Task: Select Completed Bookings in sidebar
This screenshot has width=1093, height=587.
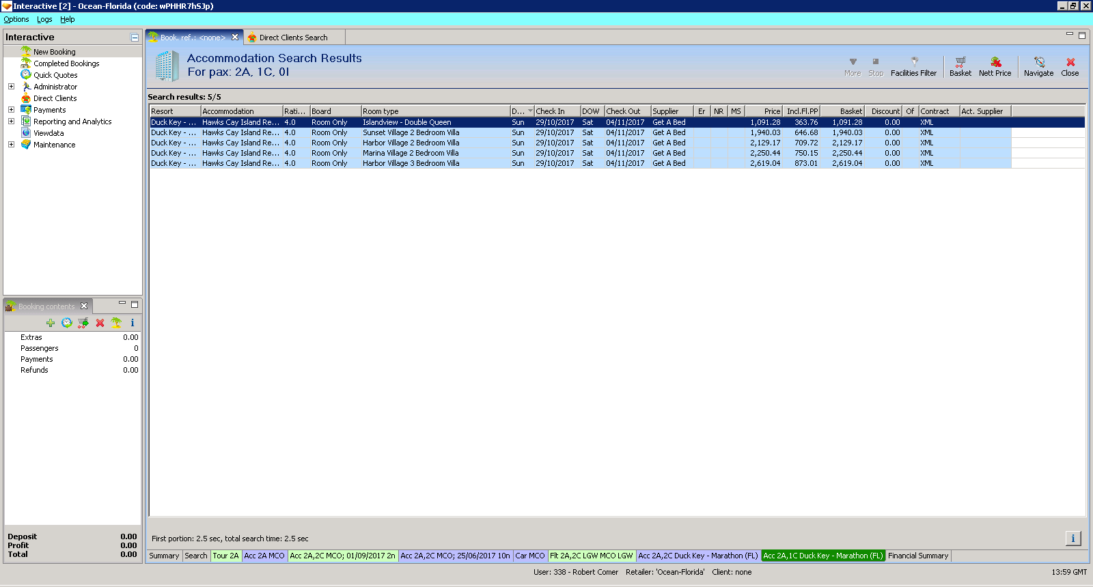Action: point(66,63)
